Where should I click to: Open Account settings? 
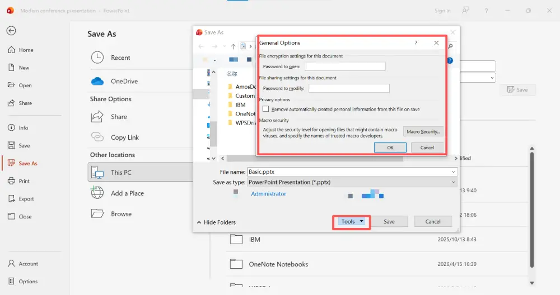(23, 264)
